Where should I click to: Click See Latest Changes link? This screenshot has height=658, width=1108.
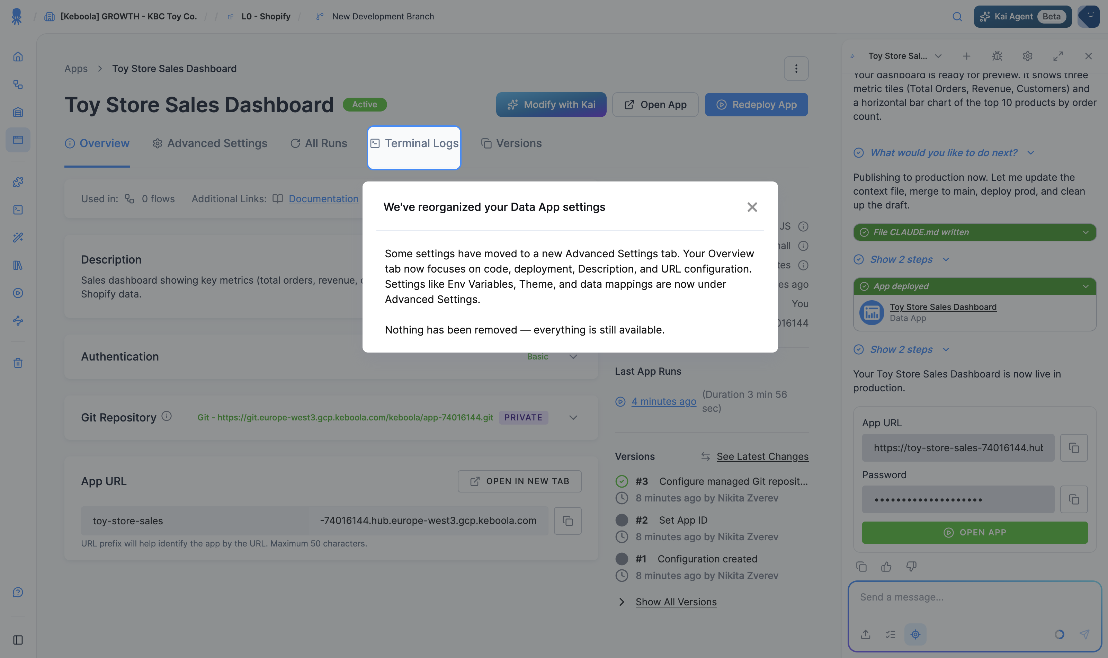coord(762,457)
